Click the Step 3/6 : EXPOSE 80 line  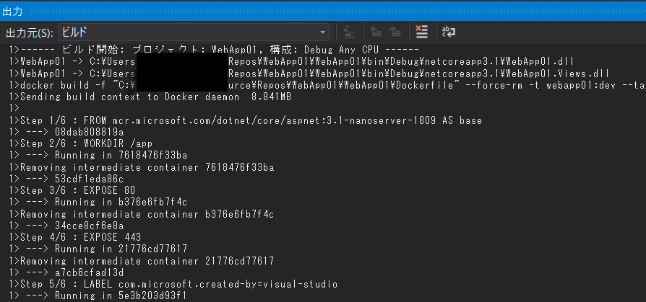tap(72, 191)
